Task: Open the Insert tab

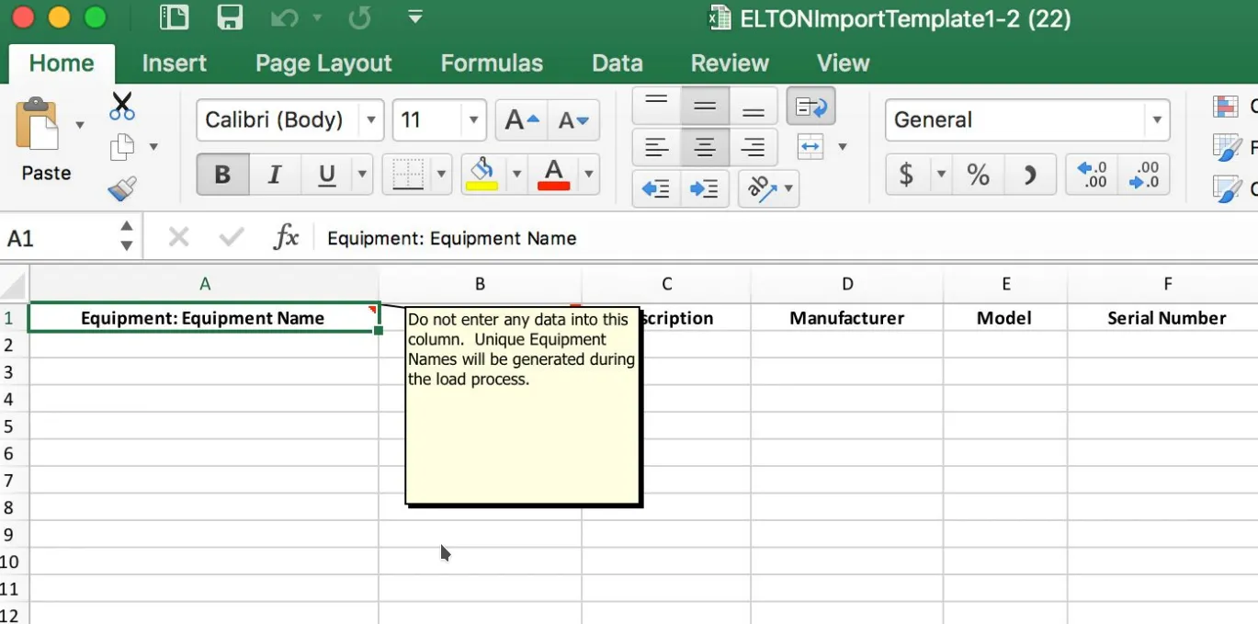Action: pos(174,63)
